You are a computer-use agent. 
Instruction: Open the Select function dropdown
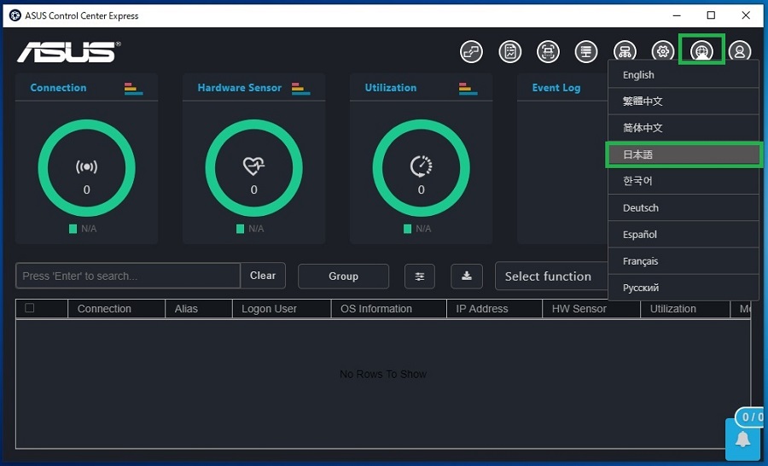pyautogui.click(x=550, y=277)
